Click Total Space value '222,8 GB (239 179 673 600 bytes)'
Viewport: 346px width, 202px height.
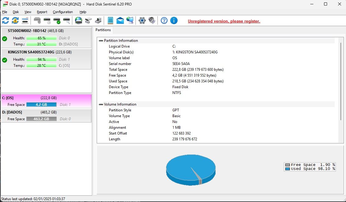point(198,70)
